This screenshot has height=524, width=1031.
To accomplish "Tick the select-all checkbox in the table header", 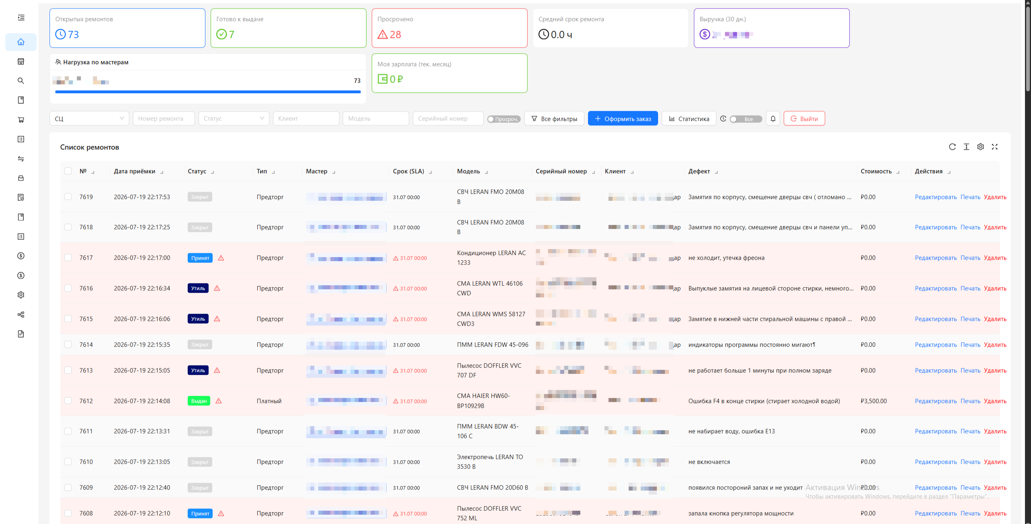I will click(x=68, y=171).
